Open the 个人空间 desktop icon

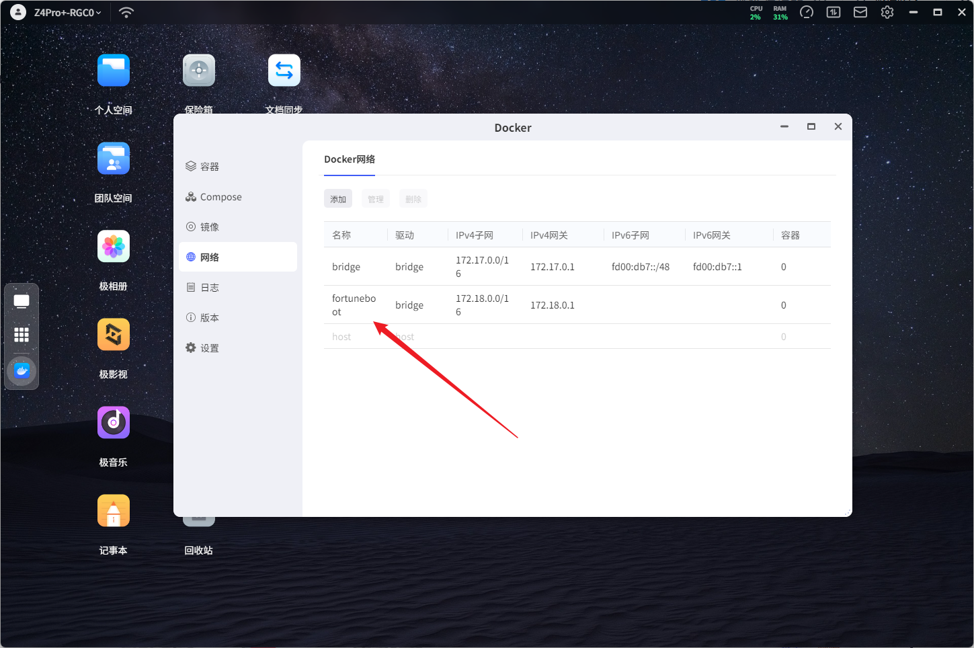(113, 71)
